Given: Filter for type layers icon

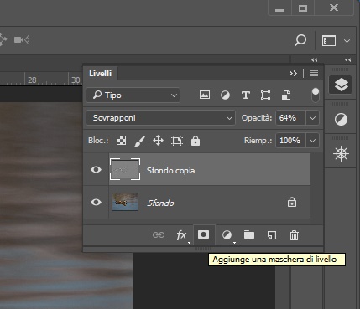Looking at the screenshot, I should pos(246,95).
